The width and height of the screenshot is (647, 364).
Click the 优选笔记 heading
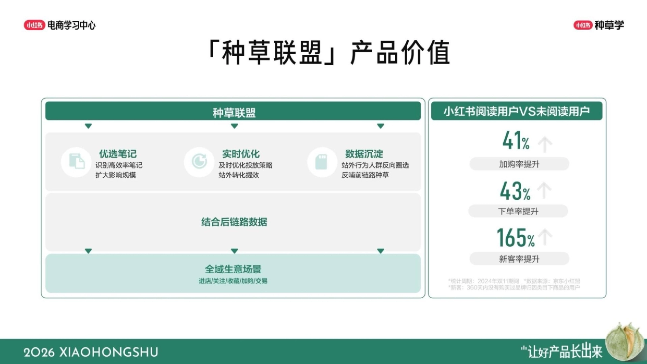pyautogui.click(x=118, y=154)
